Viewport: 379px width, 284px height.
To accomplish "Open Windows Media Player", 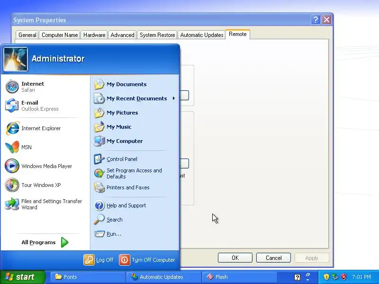I will (x=45, y=166).
